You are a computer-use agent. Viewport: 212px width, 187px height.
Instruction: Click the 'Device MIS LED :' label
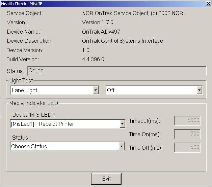(33, 115)
